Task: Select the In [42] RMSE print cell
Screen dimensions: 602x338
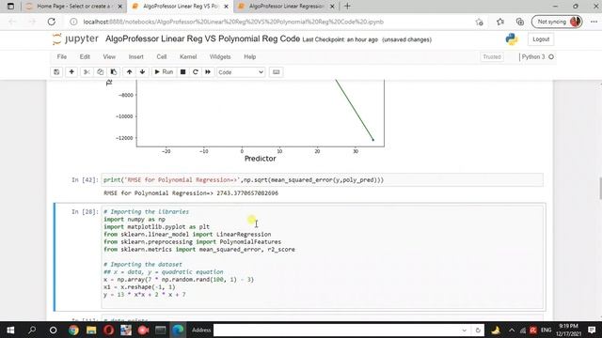Action: click(x=322, y=179)
